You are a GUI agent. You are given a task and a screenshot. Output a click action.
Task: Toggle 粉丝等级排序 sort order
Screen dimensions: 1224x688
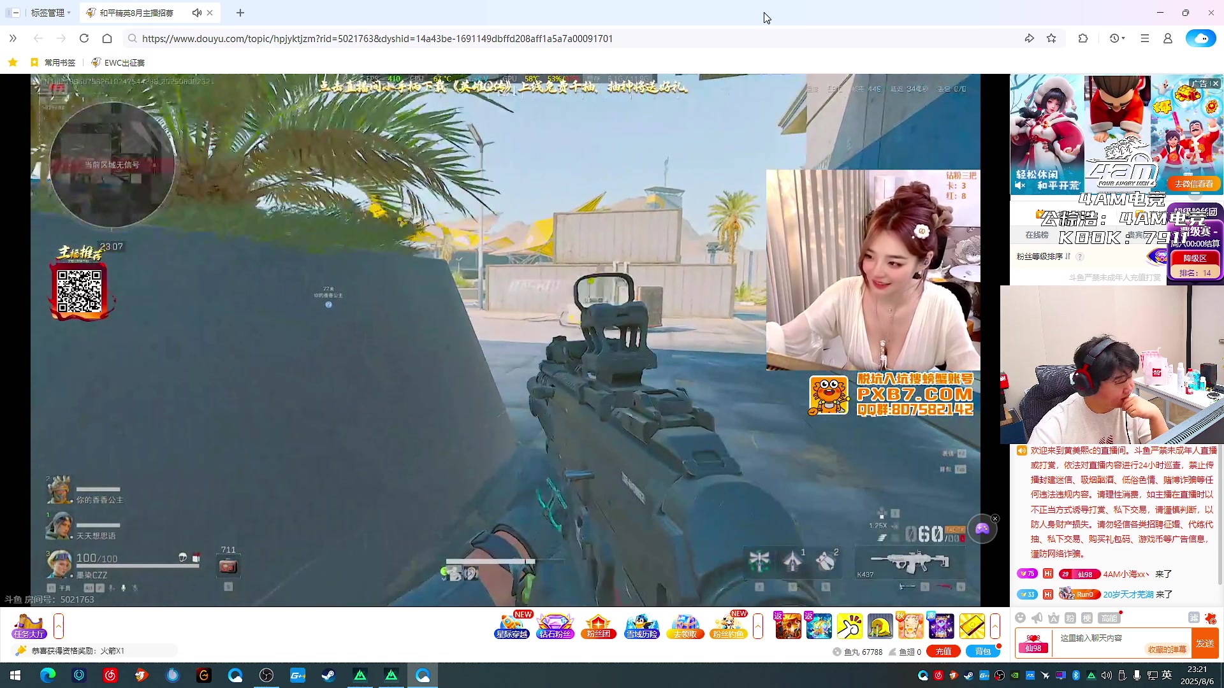1044,257
